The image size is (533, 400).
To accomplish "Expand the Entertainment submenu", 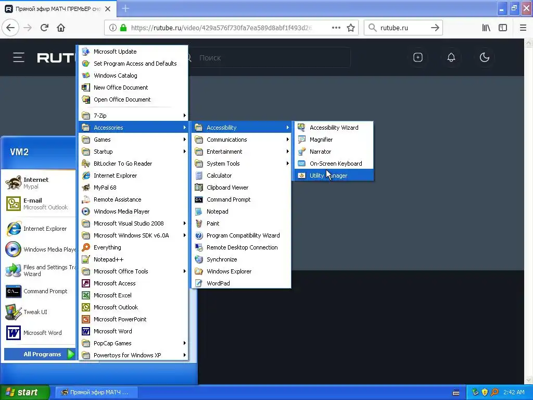I will click(x=241, y=152).
